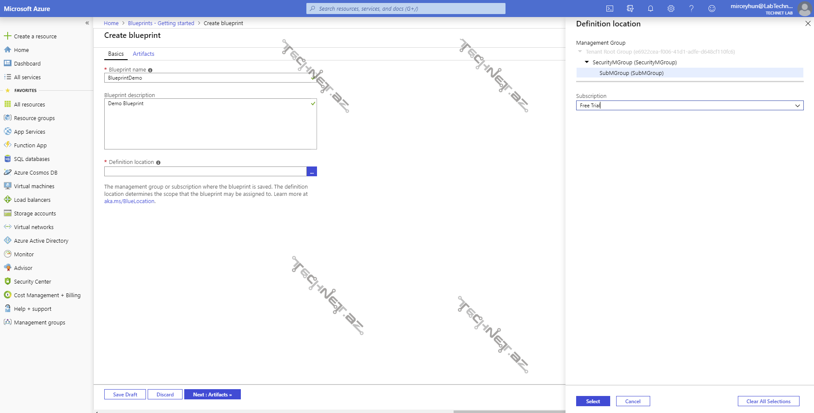Click the Blueprint name info icon
This screenshot has width=814, height=413.
click(x=150, y=70)
